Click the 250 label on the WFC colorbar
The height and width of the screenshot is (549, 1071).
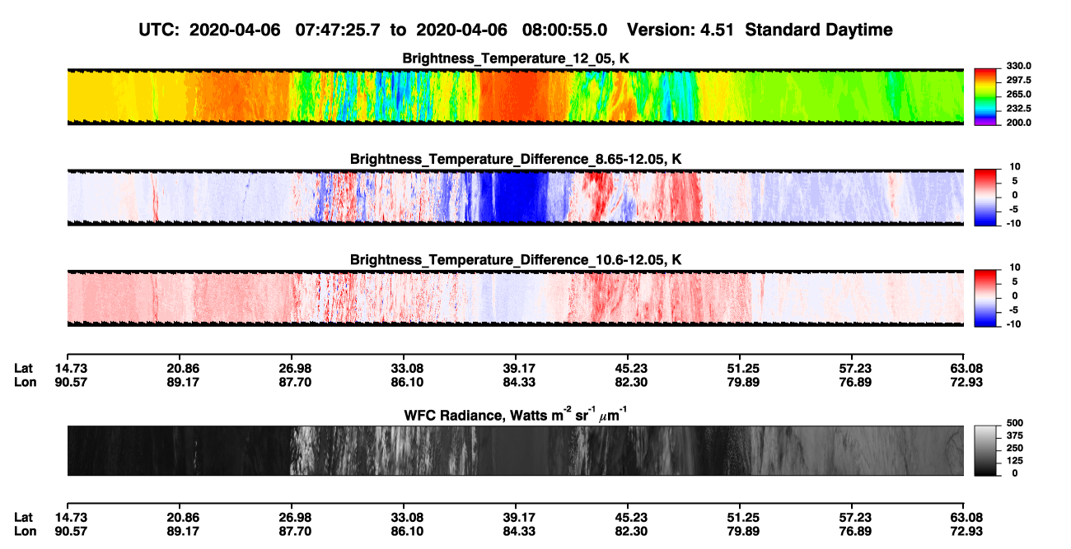coord(1014,448)
